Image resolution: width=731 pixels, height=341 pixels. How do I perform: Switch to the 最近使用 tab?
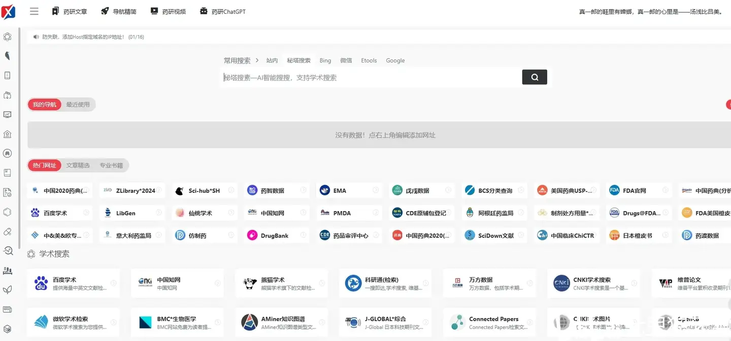point(78,105)
